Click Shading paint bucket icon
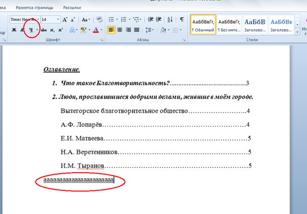Screen dimensions: 307x214 pyautogui.click(x=163, y=30)
